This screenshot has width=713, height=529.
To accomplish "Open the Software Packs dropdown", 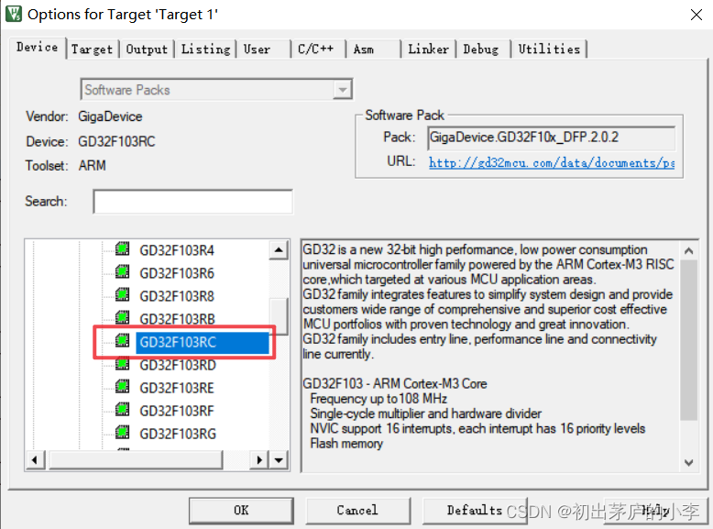I will tap(343, 90).
